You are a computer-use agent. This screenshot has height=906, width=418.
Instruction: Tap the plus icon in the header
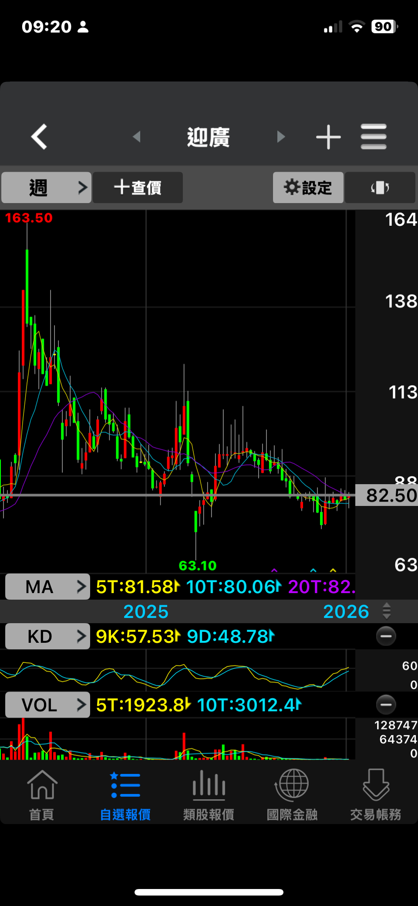328,137
